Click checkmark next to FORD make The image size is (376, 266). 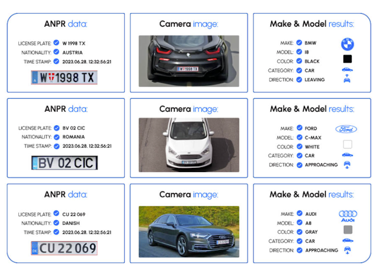[x=300, y=128]
